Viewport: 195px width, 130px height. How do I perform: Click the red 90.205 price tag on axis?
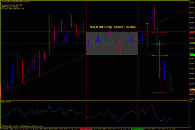[x=192, y=32]
